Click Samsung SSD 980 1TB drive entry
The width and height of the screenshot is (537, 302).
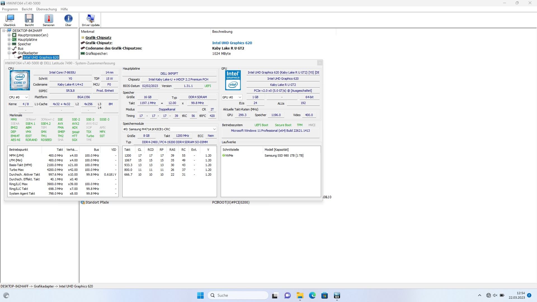pyautogui.click(x=284, y=156)
